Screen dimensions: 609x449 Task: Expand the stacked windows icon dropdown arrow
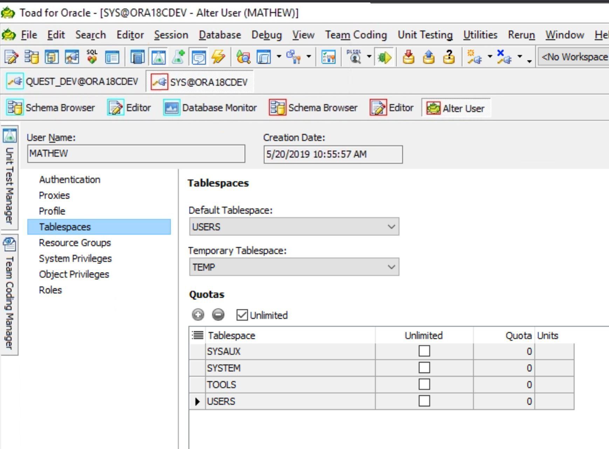278,56
